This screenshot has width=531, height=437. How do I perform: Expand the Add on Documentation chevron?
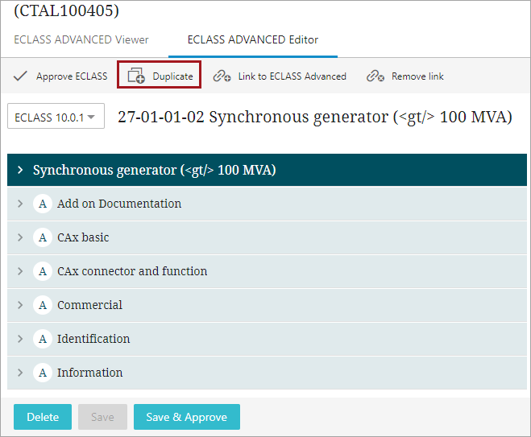point(20,204)
